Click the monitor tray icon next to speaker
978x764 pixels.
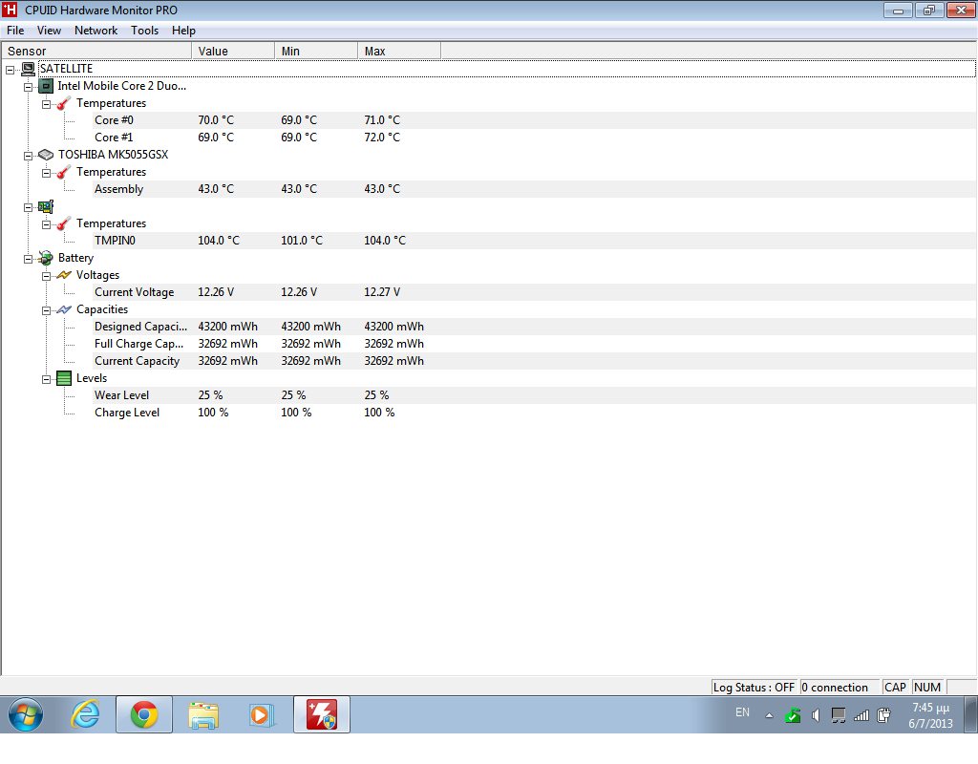point(839,715)
